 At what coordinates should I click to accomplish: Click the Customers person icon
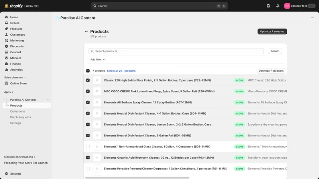[x=6, y=35]
